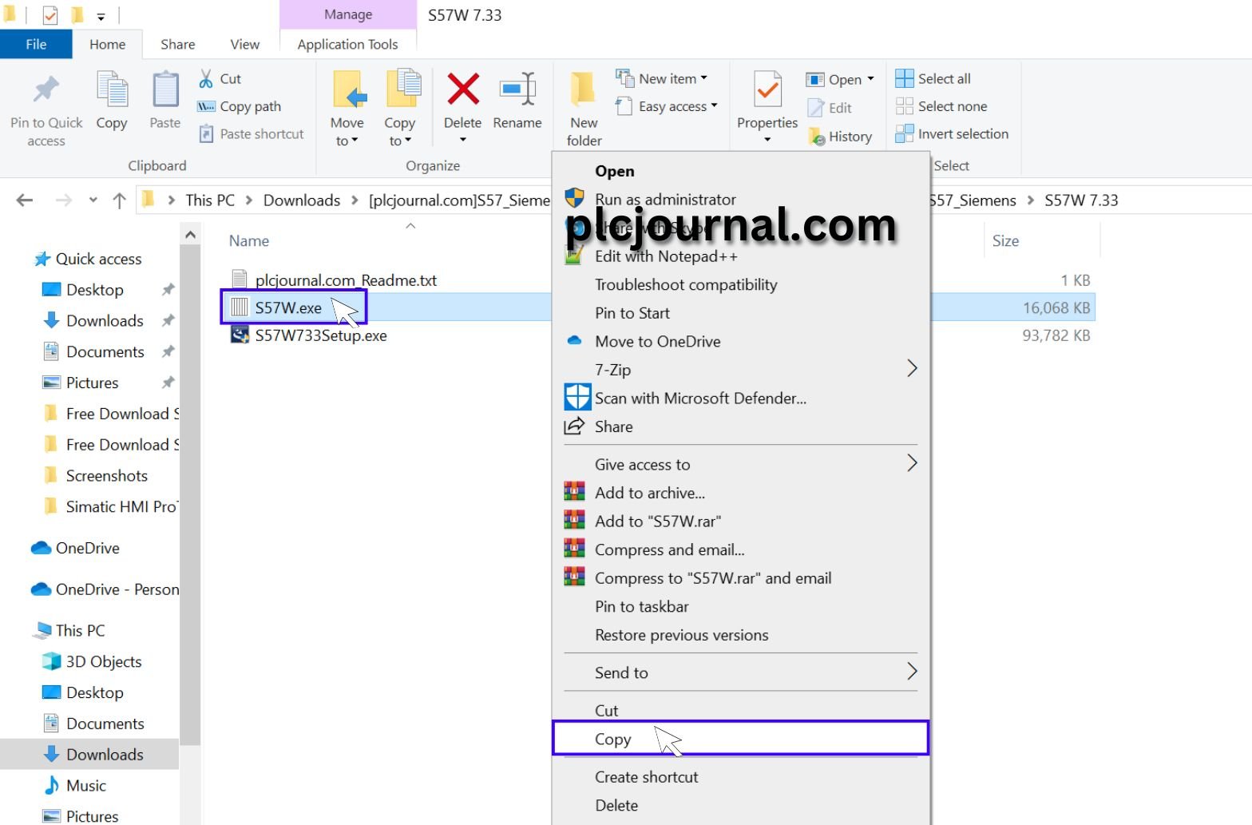Open Simatic HMI Pro folder in sidebar
Screen dimensions: 1252x825
pyautogui.click(x=109, y=506)
